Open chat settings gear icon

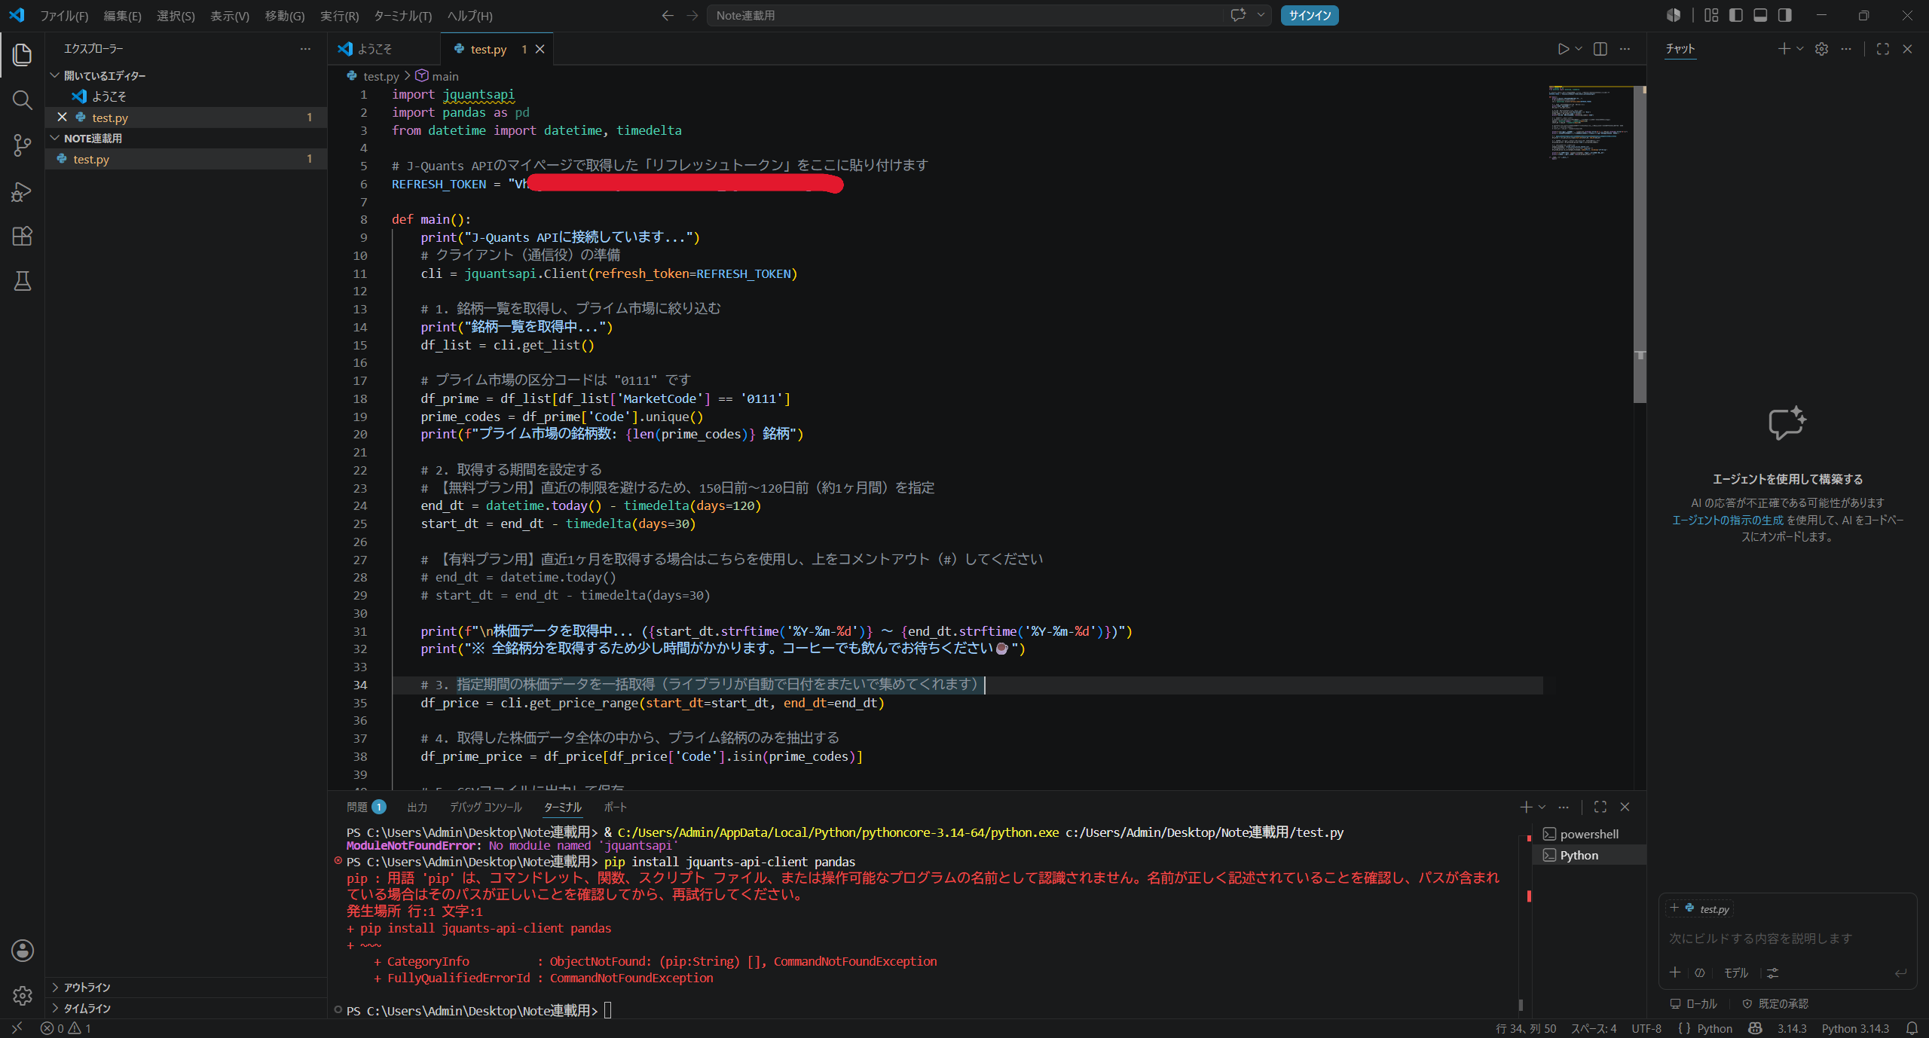(x=1821, y=49)
